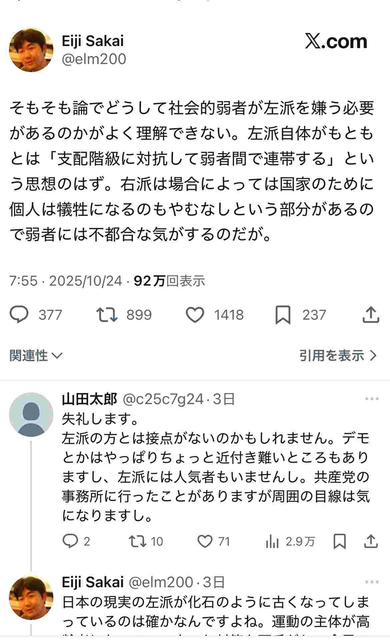The height and width of the screenshot is (644, 390).
Task: Open the 関連性 sort dropdown
Action: pos(36,356)
